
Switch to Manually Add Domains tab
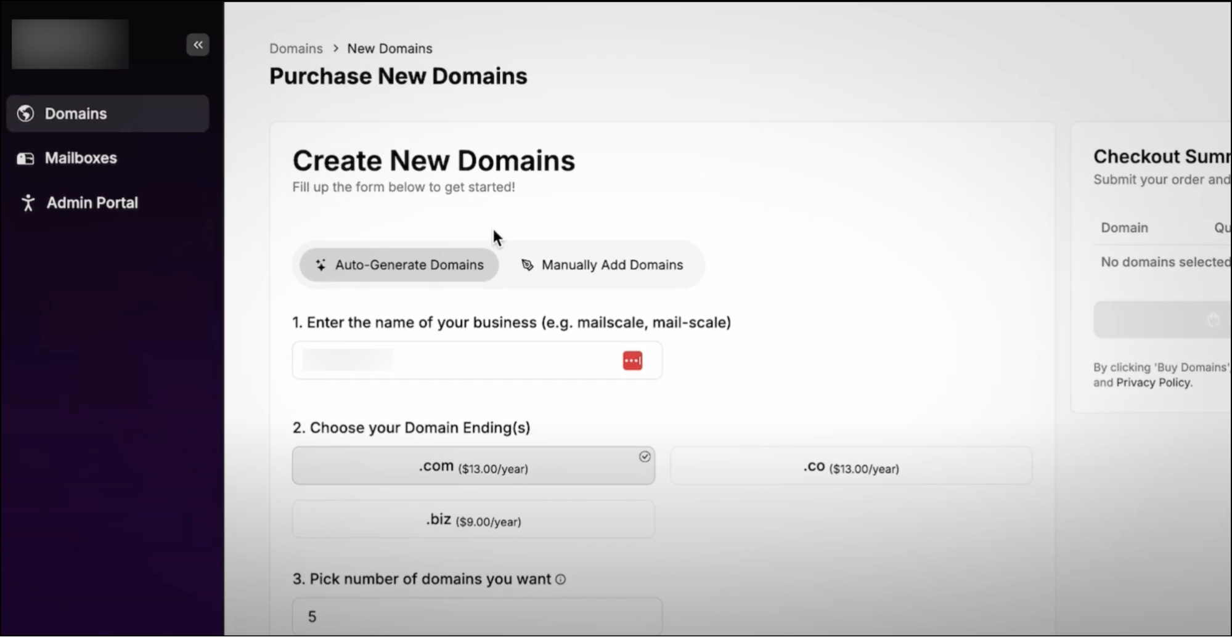point(602,265)
